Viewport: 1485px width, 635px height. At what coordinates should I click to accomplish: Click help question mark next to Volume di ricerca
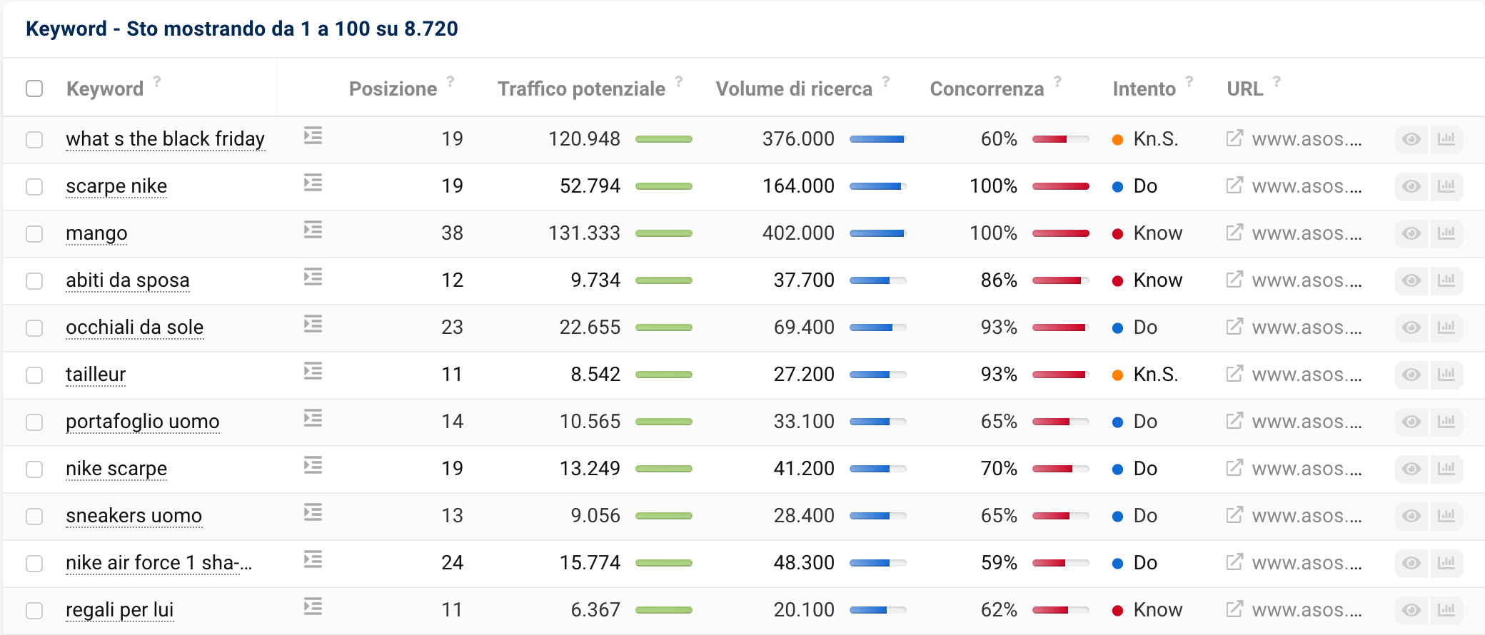[x=886, y=81]
